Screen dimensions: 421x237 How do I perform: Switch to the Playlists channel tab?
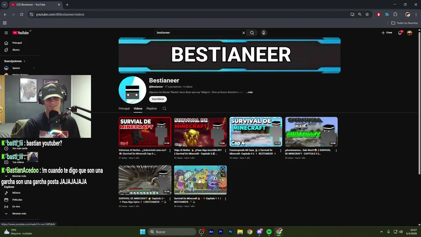pyautogui.click(x=152, y=109)
